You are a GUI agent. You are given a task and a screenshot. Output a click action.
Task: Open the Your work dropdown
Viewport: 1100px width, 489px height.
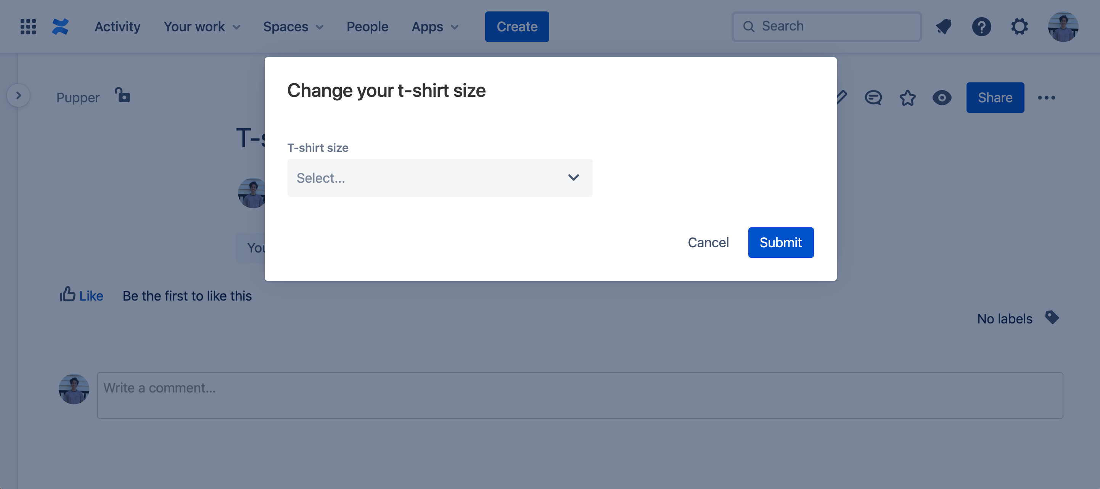tap(201, 26)
